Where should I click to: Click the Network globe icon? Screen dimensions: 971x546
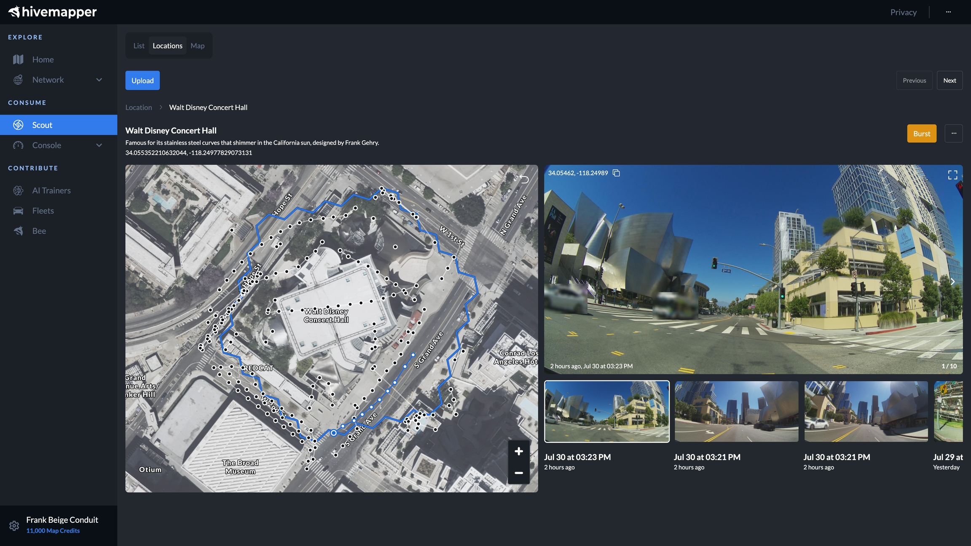point(18,80)
